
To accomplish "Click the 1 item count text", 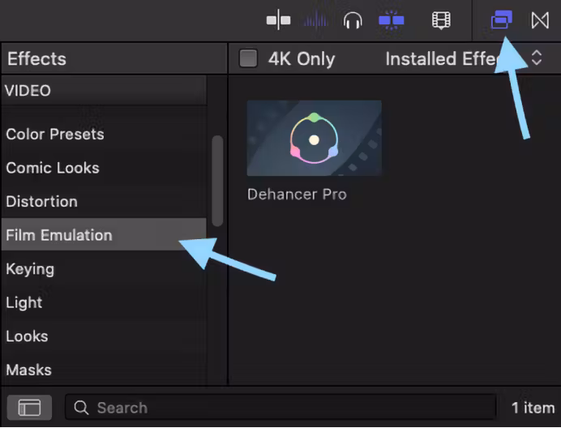I will [x=533, y=408].
